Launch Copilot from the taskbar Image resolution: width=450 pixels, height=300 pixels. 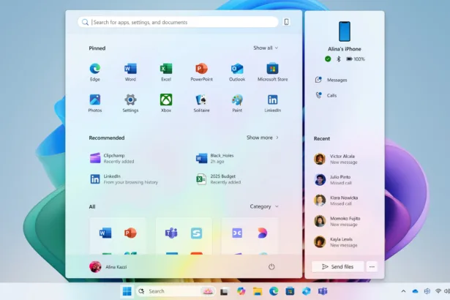pyautogui.click(x=241, y=291)
